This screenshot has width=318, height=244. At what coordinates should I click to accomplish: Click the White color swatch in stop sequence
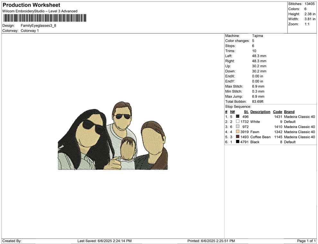pyautogui.click(x=237, y=121)
